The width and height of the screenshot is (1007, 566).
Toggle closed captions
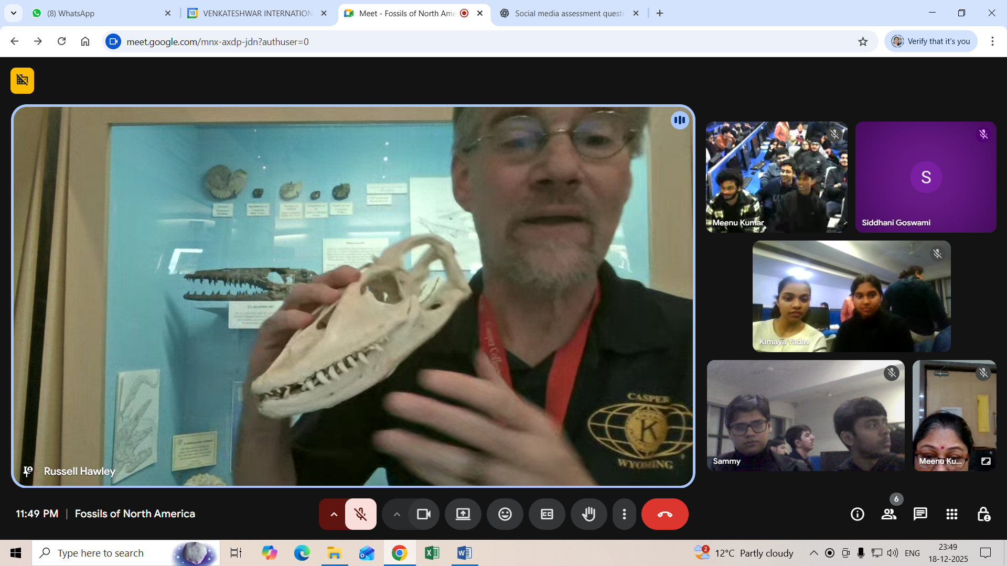547,514
